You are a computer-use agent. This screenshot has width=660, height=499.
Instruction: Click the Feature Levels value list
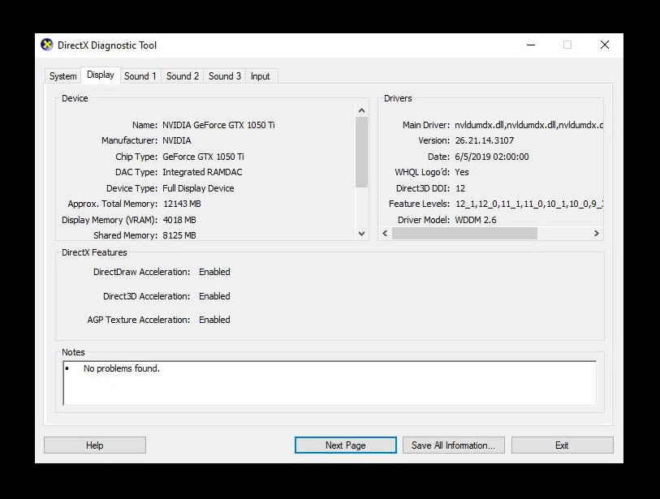click(x=529, y=204)
